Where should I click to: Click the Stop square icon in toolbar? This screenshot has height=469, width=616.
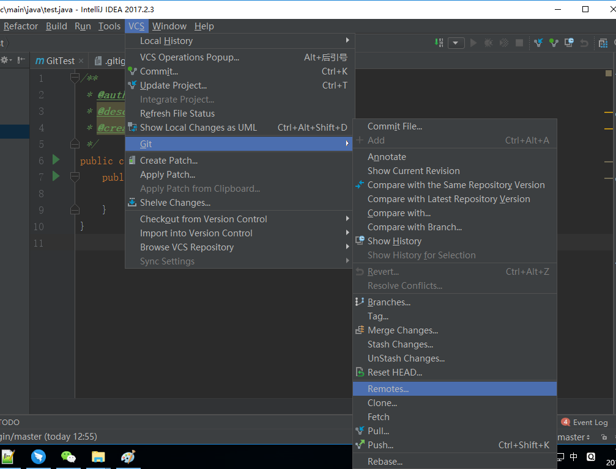pos(519,42)
